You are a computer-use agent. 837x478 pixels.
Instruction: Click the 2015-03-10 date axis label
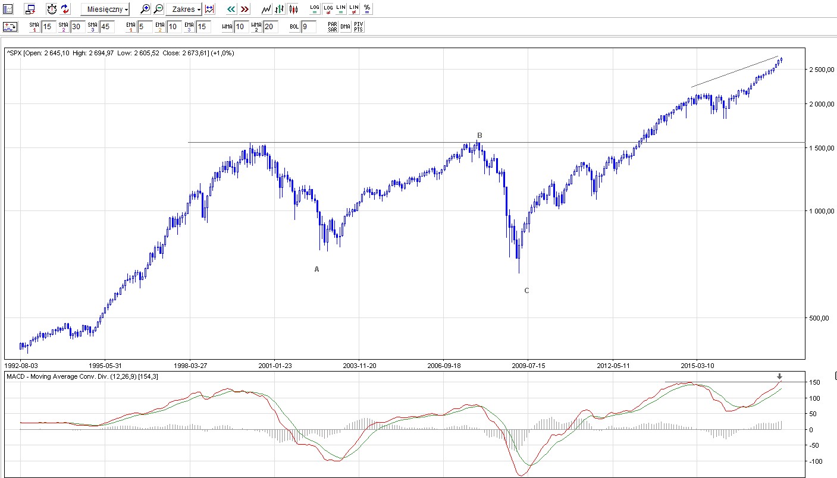(x=697, y=366)
